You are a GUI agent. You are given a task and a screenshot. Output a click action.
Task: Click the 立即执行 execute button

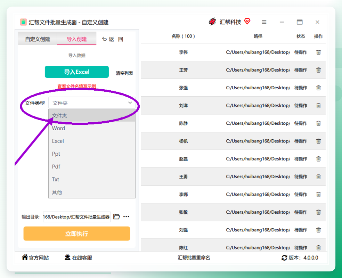coord(76,234)
